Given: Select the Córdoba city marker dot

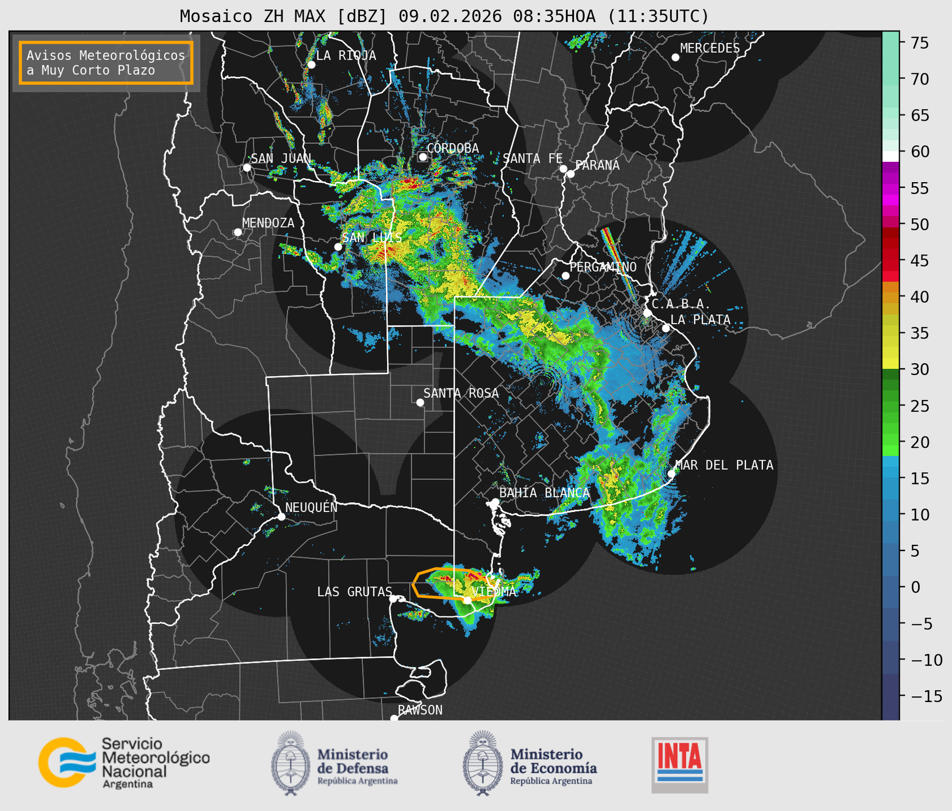Looking at the screenshot, I should (x=423, y=157).
